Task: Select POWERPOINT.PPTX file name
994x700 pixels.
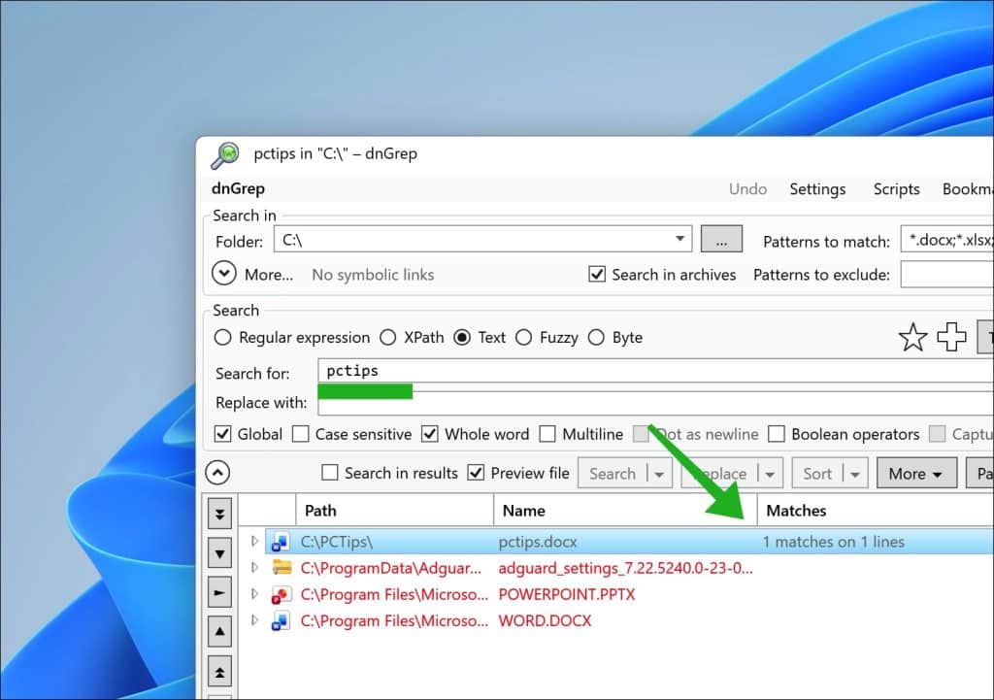Action: pyautogui.click(x=567, y=595)
